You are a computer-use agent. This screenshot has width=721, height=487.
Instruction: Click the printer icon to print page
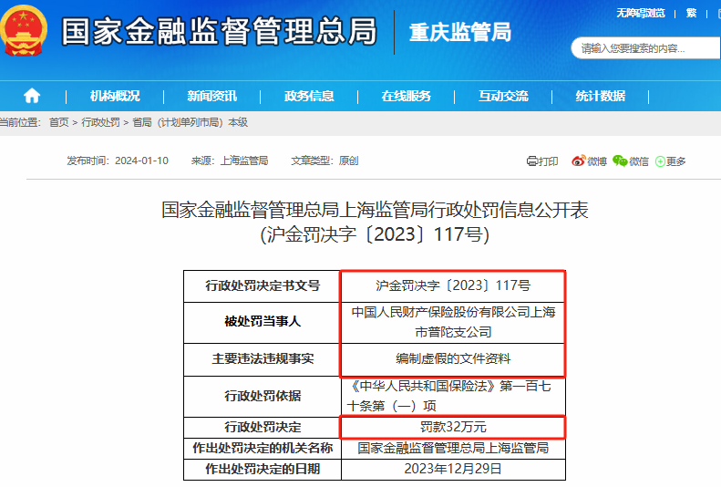coord(533,161)
